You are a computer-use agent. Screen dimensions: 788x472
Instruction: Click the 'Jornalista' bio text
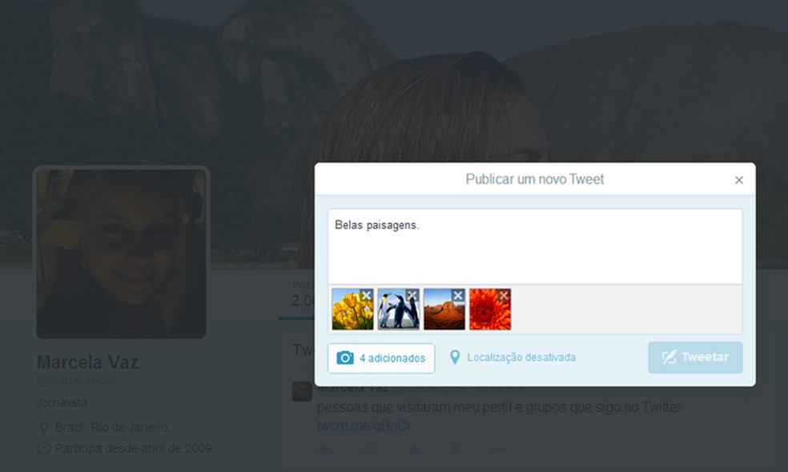(x=62, y=402)
